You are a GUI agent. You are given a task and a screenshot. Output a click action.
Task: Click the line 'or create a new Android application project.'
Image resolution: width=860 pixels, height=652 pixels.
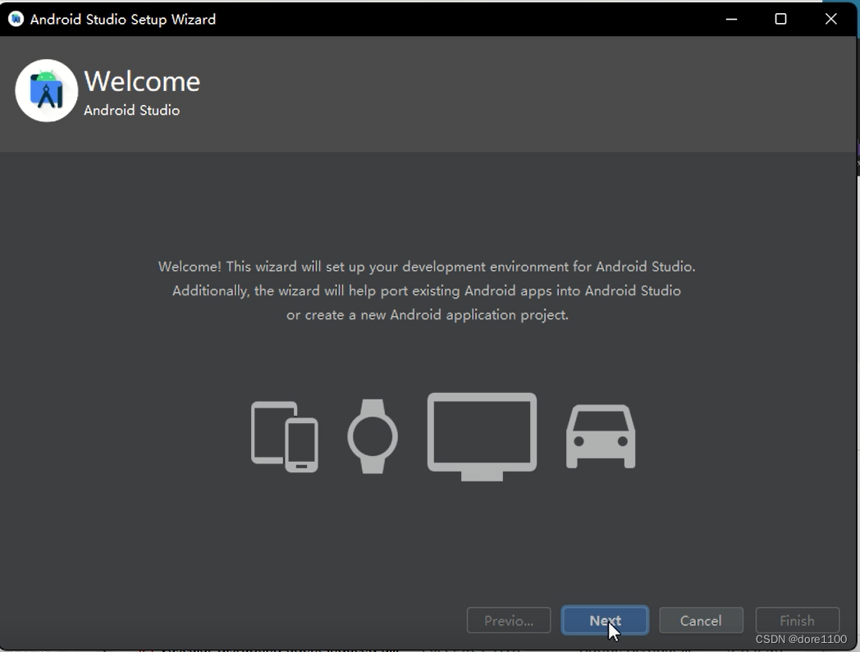click(x=428, y=315)
